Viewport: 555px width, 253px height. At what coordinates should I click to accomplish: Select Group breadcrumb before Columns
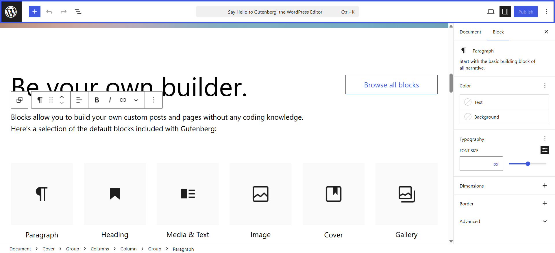coord(73,249)
